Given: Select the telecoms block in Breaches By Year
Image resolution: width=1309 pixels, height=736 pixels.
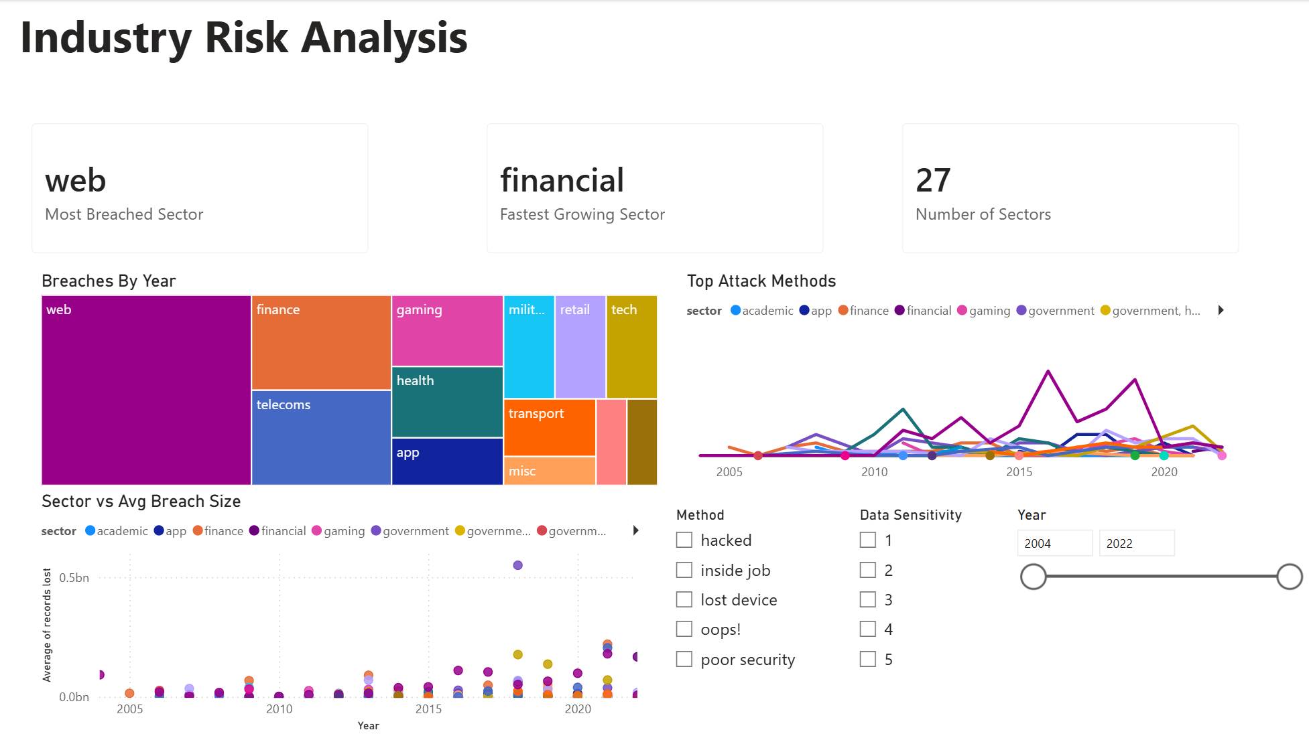Looking at the screenshot, I should [320, 439].
